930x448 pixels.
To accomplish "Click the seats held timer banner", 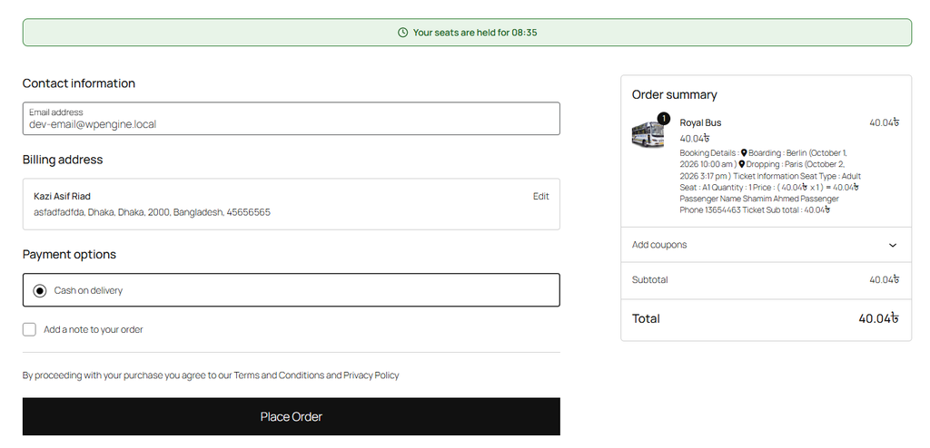I will 467,33.
